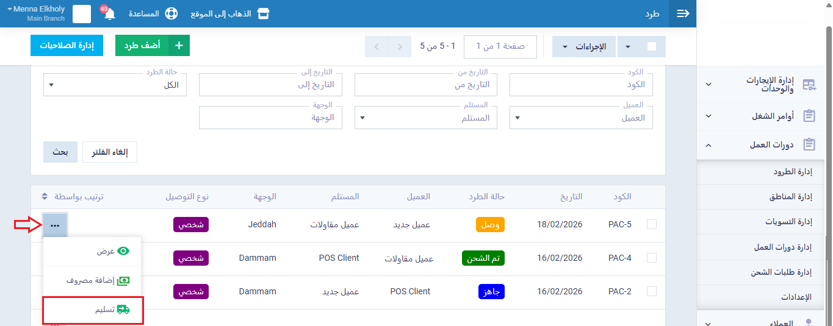Screen dimensions: 833x326
Task: Open the help lifebuoy icon
Action: pyautogui.click(x=171, y=13)
